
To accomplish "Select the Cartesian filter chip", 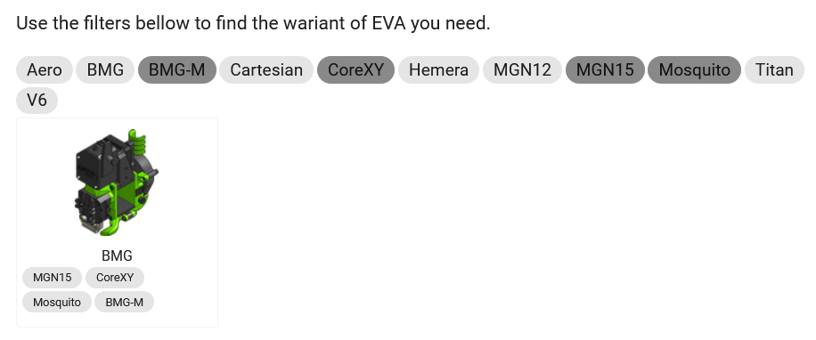I will tap(266, 69).
